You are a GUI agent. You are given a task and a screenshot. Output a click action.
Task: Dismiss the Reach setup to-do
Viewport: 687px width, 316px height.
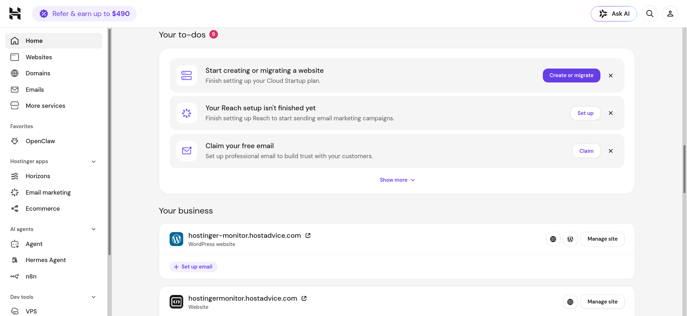pos(611,113)
